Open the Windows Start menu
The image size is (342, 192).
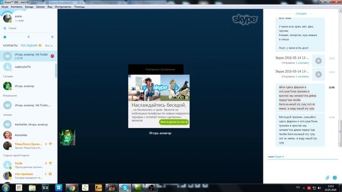pyautogui.click(x=5, y=188)
